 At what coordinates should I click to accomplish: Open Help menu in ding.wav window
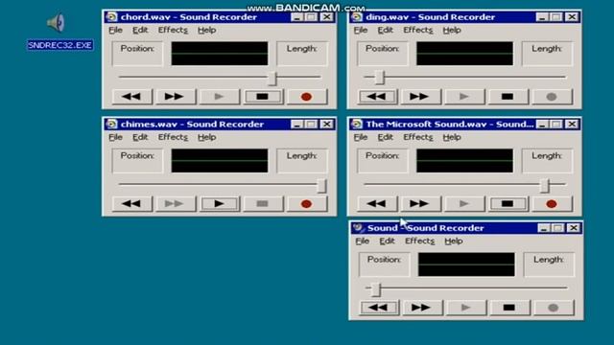pyautogui.click(x=452, y=30)
